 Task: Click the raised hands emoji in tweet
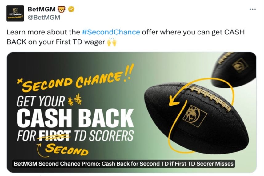click(x=112, y=42)
